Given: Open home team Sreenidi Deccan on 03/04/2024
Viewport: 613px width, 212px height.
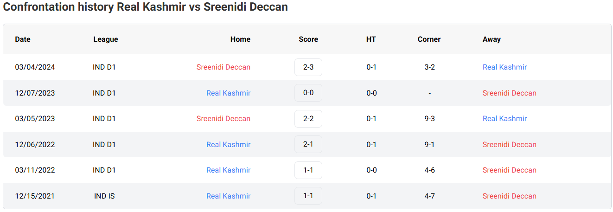Looking at the screenshot, I should tap(223, 67).
